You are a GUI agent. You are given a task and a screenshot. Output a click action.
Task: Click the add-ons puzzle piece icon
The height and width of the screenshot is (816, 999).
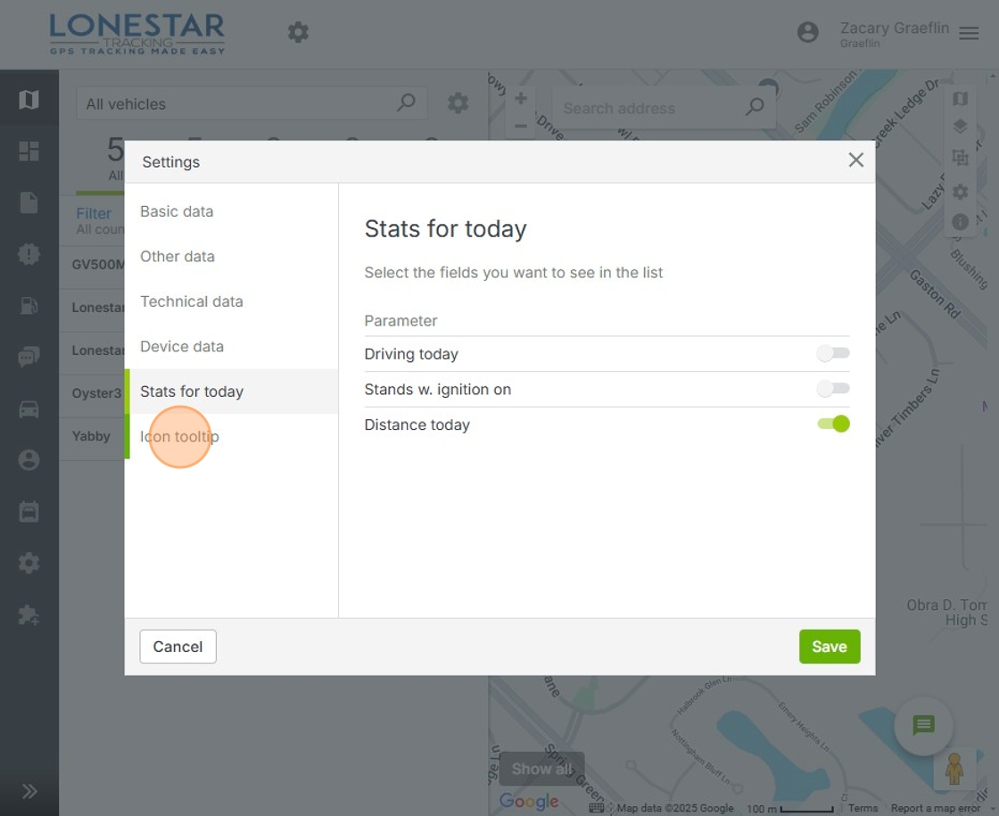pyautogui.click(x=29, y=615)
